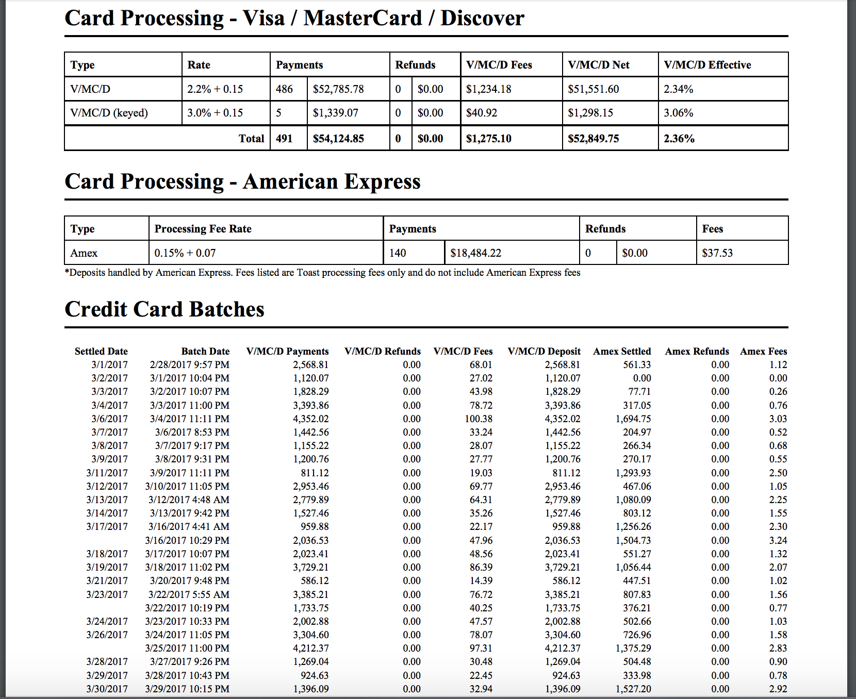Select the 2.36% effective rate value

click(x=679, y=138)
